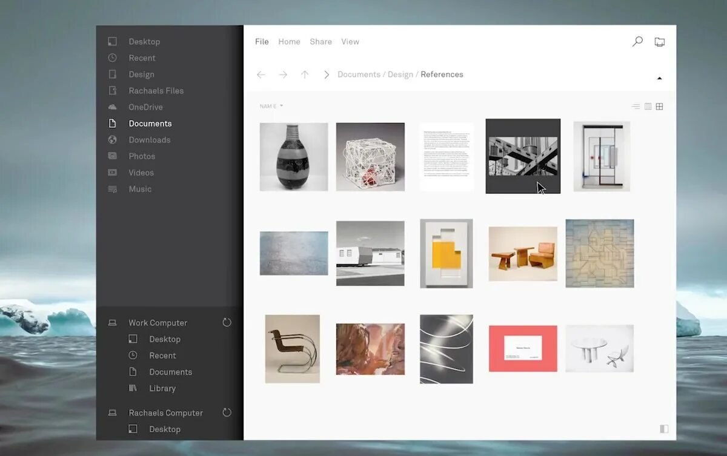
Task: Open the NAME sort dropdown
Action: coord(271,107)
